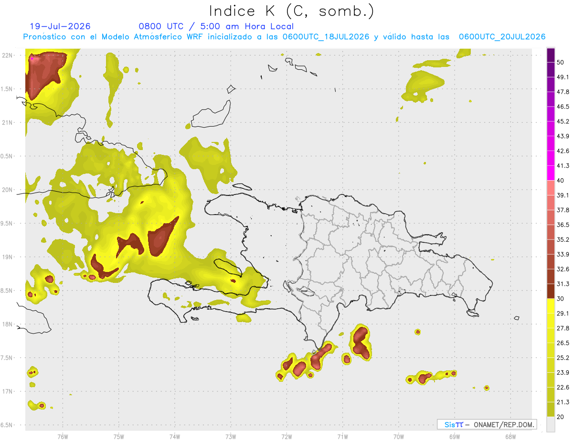Click the "35.2" value on the color scale
This screenshot has width=573, height=443.
coord(563,239)
